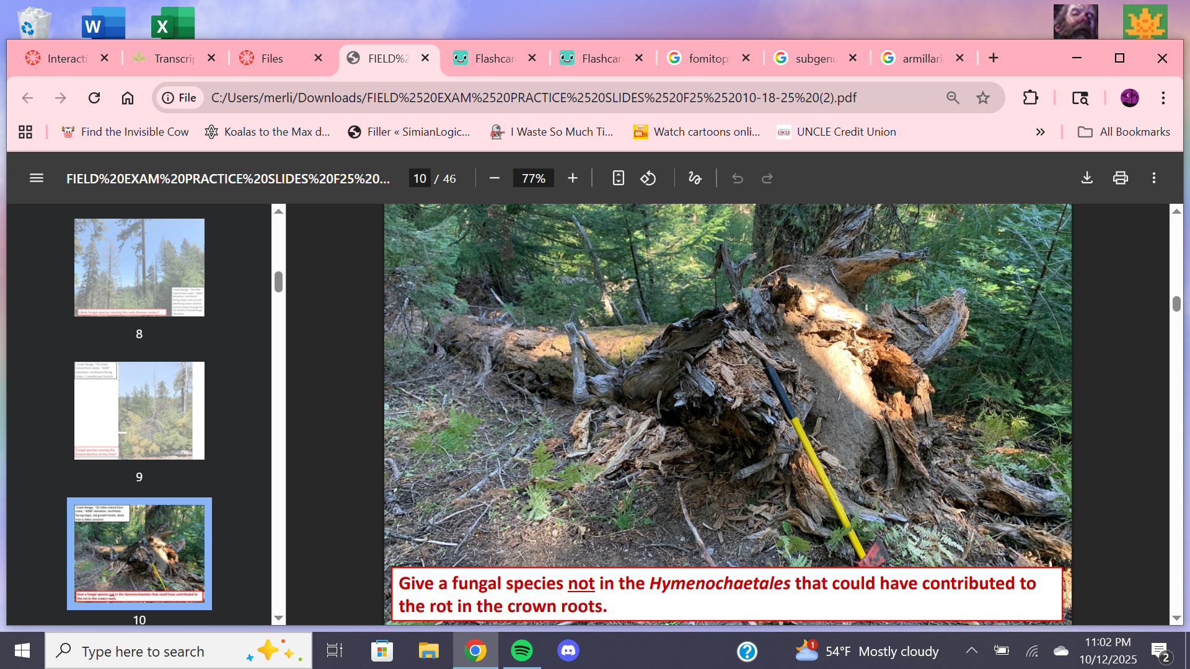Open the PDF viewer more actions menu
The width and height of the screenshot is (1190, 669).
click(x=1154, y=178)
